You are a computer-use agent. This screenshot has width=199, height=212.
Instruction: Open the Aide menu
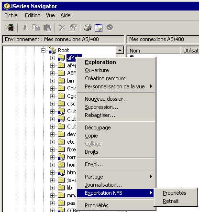66,15
